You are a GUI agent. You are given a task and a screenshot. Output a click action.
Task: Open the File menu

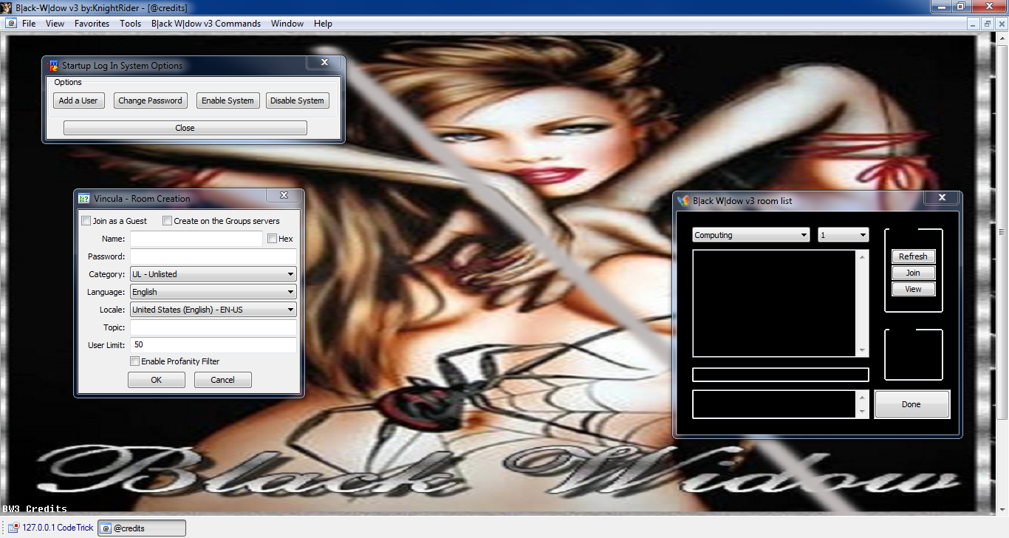click(29, 24)
